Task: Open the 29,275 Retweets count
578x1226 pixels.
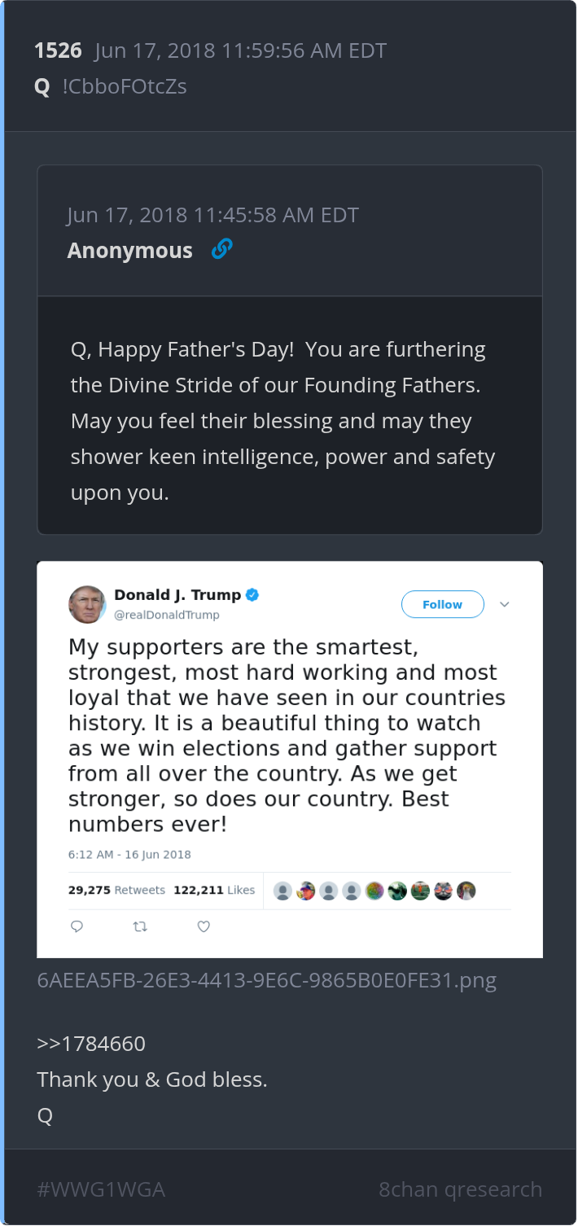Action: click(x=116, y=890)
